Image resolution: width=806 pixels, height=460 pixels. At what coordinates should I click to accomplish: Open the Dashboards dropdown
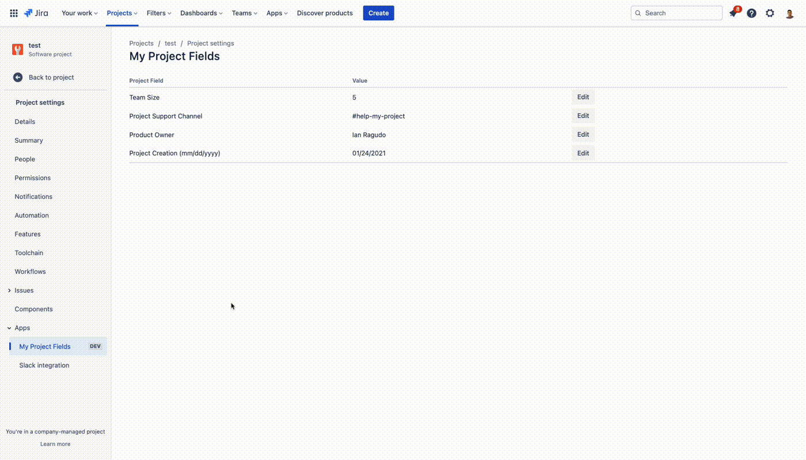(x=201, y=13)
